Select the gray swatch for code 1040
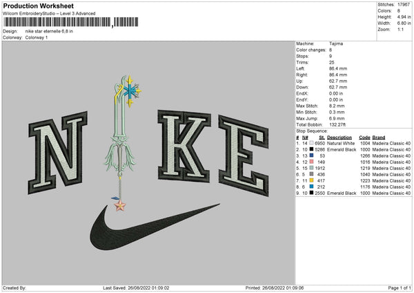 312,174
